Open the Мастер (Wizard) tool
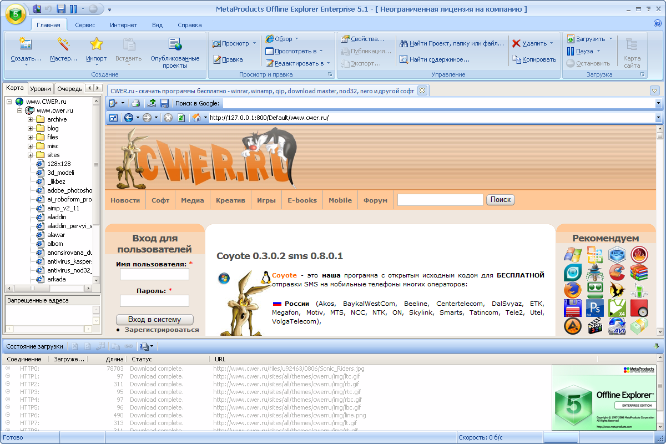The image size is (666, 444). click(x=63, y=44)
